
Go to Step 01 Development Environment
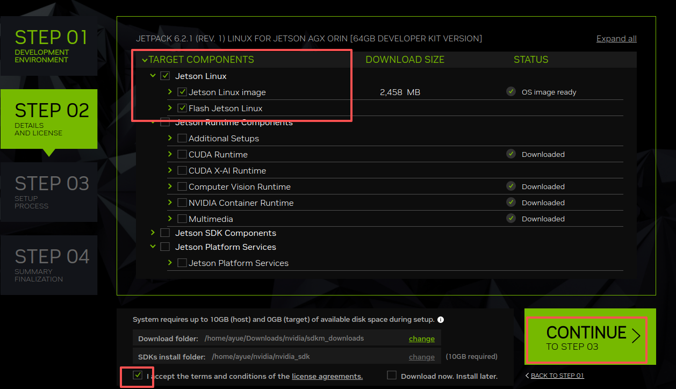(x=49, y=46)
